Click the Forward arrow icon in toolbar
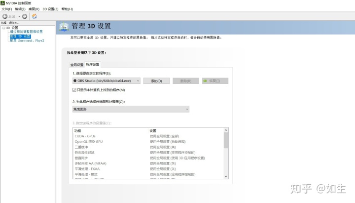The width and height of the screenshot is (355, 203). click(x=25, y=16)
